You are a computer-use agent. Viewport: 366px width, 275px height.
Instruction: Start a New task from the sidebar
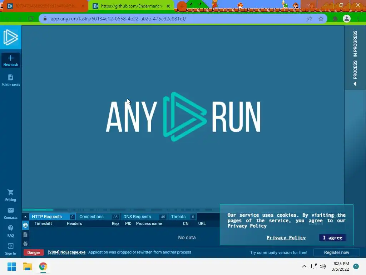click(11, 61)
